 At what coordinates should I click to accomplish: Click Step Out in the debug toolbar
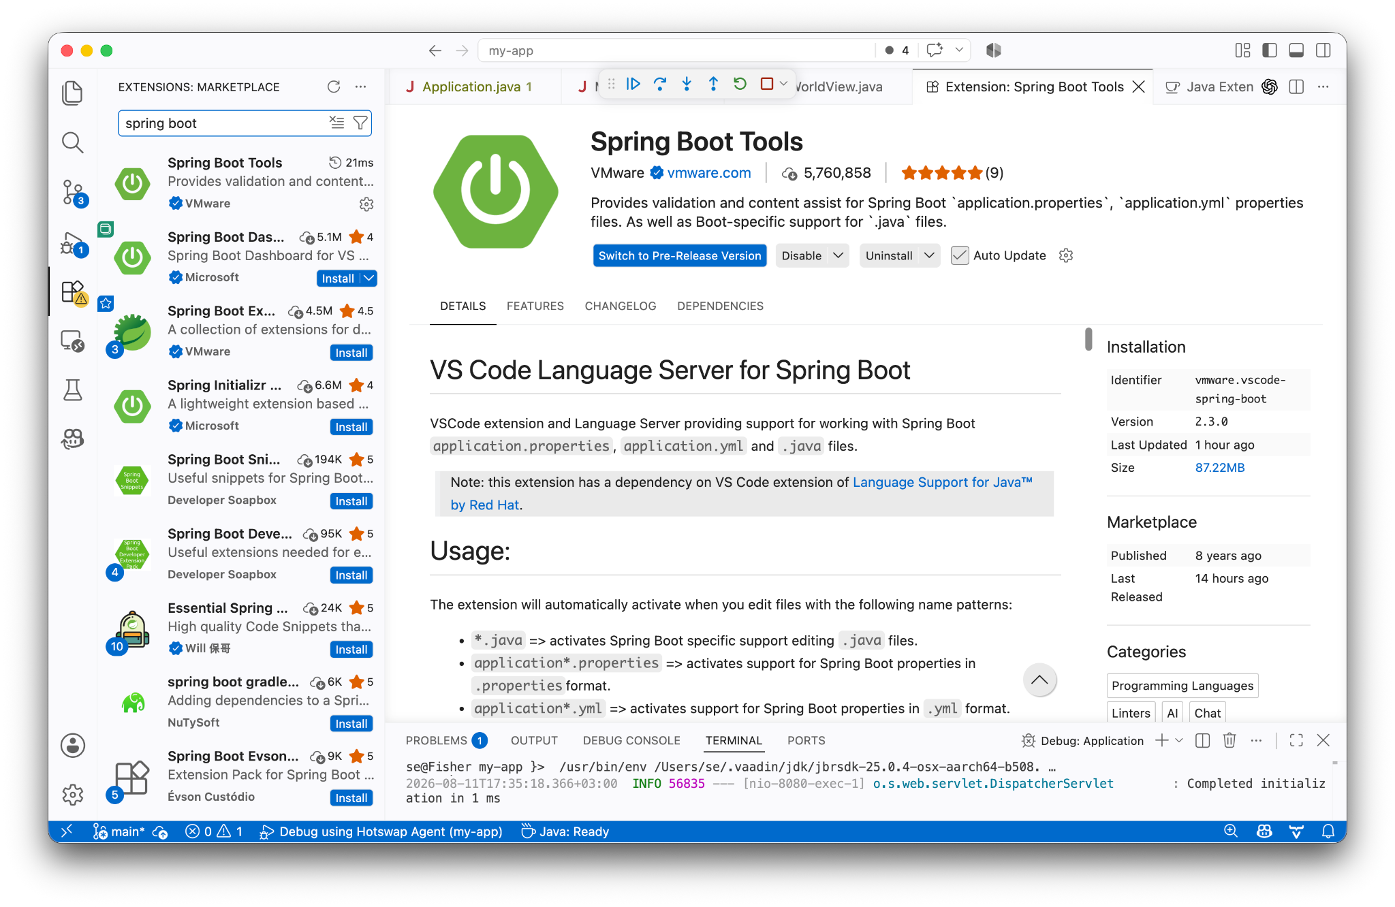coord(713,84)
